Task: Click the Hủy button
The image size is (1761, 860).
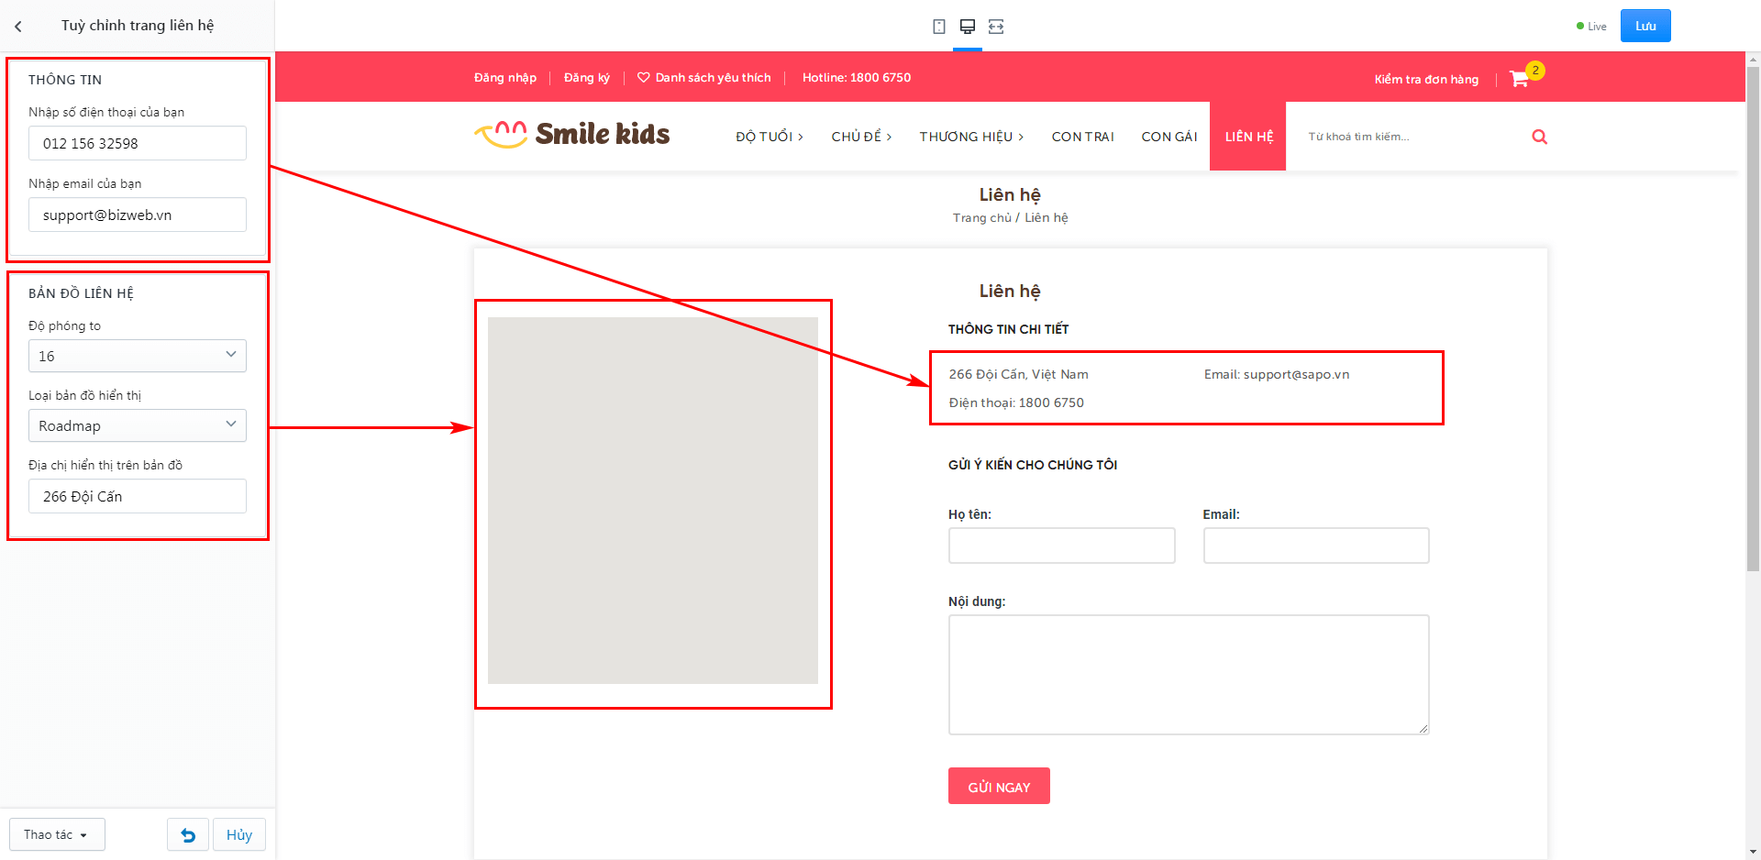Action: (x=239, y=835)
